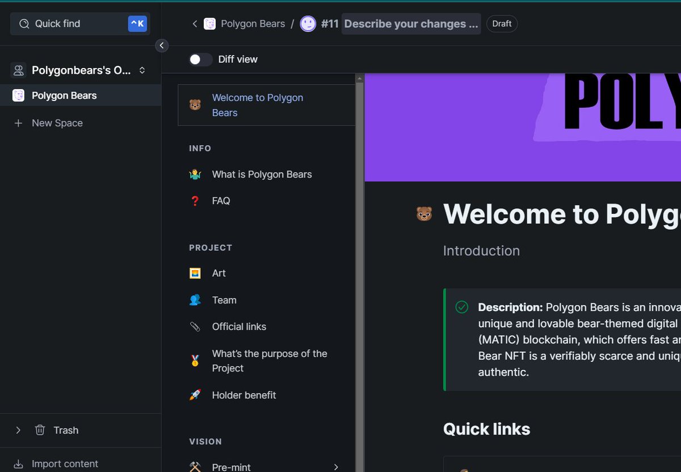Expand the Pre-mint page chevron
Viewport: 681px width, 472px height.
tap(336, 467)
